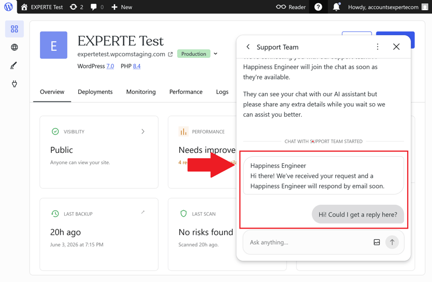Image resolution: width=432 pixels, height=282 pixels.
Task: Open the globe domains icon in sidebar
Action: [x=15, y=48]
